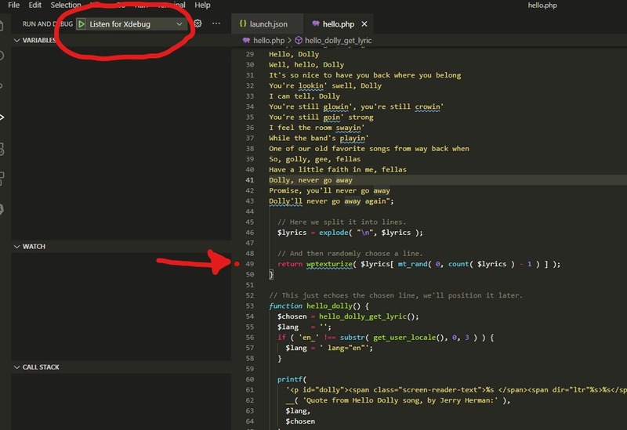
Task: Click the hello_dolly_get_lyric breadcrumb symbol
Action: pyautogui.click(x=338, y=41)
